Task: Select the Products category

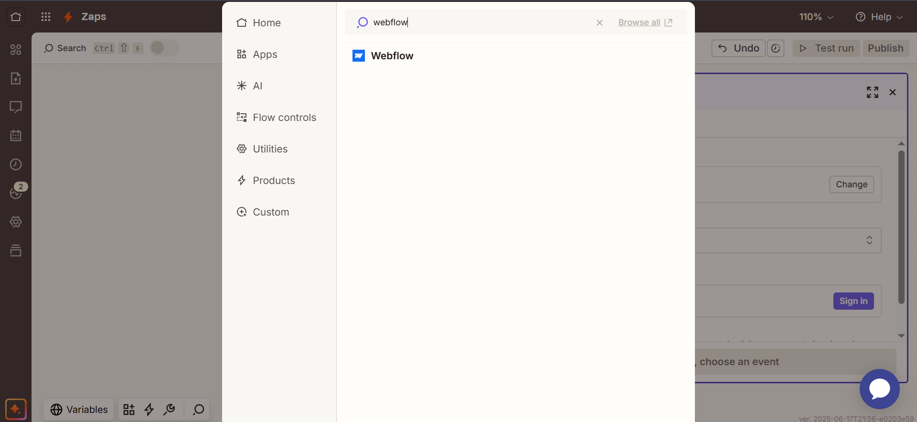Action: click(279, 181)
